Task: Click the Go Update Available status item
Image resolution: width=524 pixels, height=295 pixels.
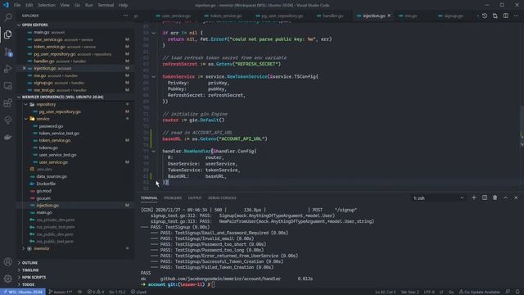Action: [x=480, y=292]
